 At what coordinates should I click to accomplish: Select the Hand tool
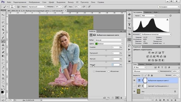3,82
